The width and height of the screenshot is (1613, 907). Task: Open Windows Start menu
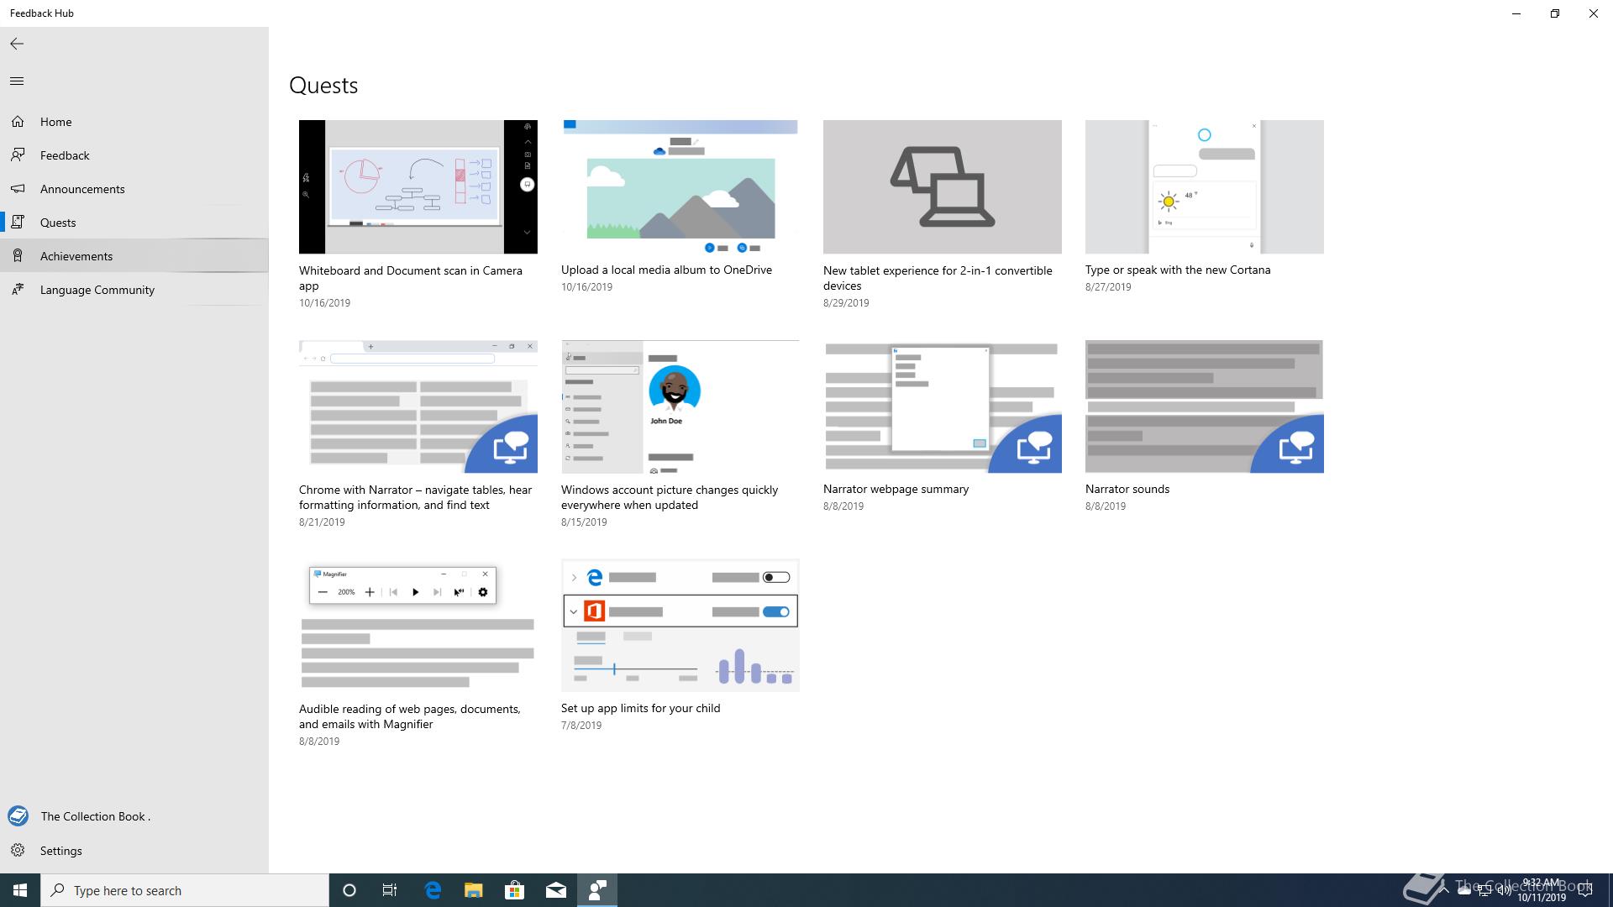pos(20,890)
